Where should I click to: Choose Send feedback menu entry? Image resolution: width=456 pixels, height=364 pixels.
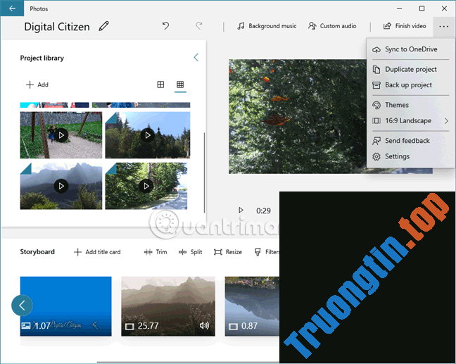[410, 141]
